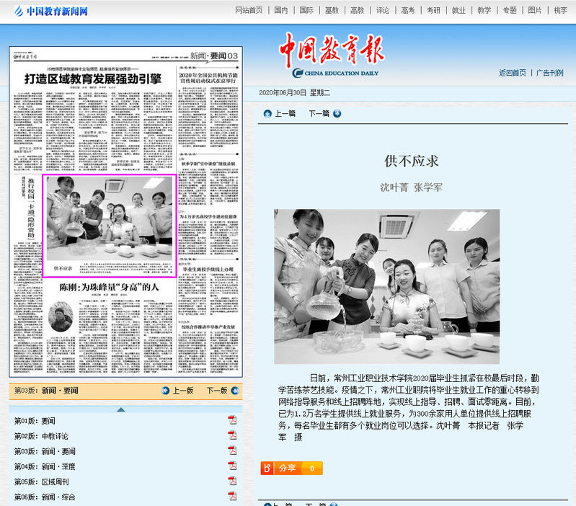Click the author line 沈叶菁 张学军

411,187
